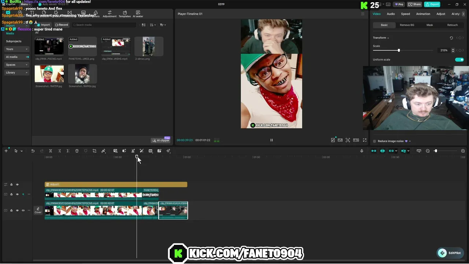Open the media filter dropdown

coord(163,25)
